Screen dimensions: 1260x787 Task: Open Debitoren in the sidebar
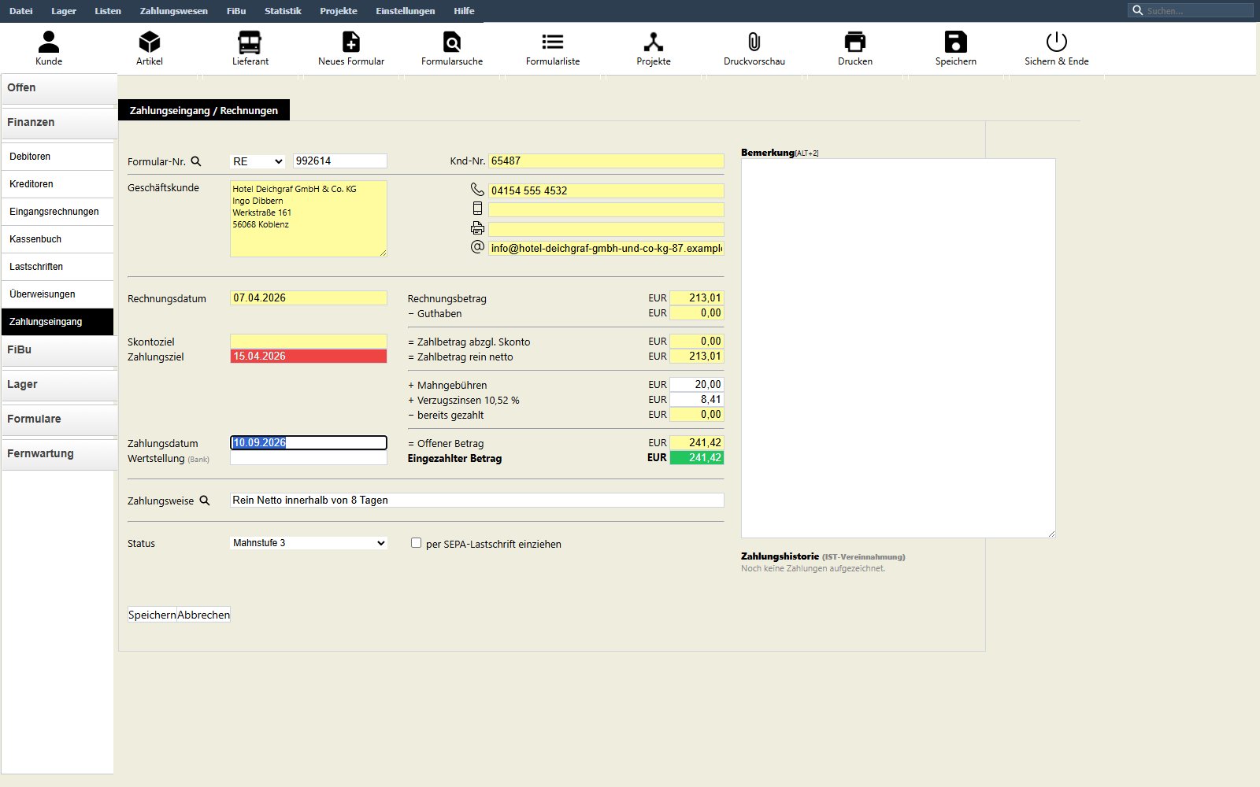pyautogui.click(x=57, y=157)
